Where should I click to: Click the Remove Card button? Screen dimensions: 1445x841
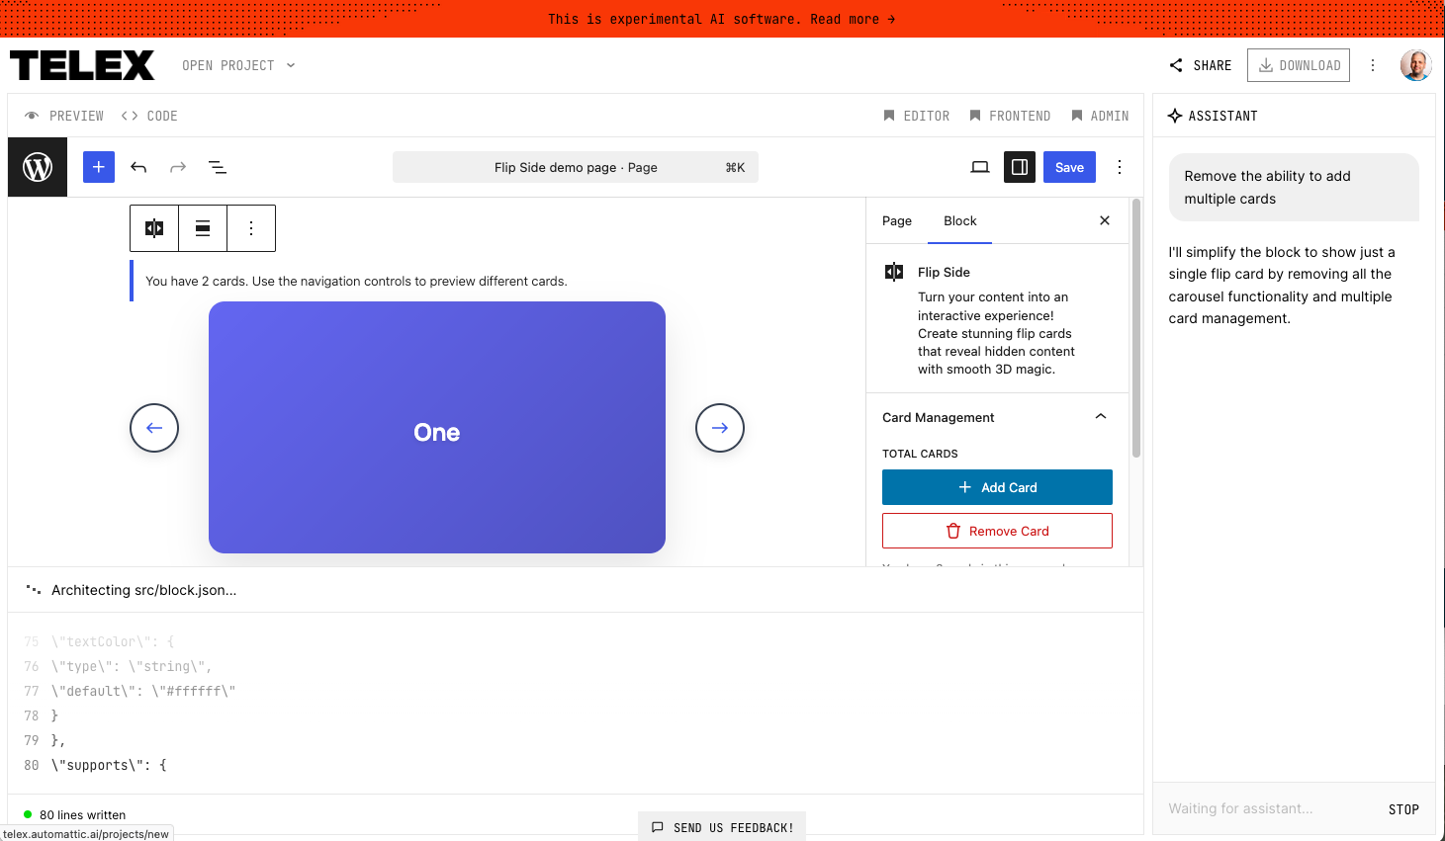(x=997, y=531)
